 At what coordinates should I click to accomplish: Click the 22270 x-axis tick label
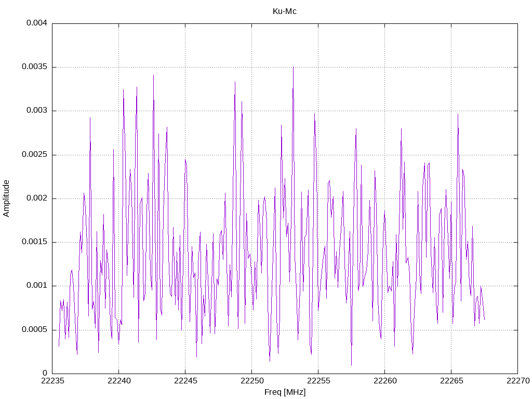[518, 381]
